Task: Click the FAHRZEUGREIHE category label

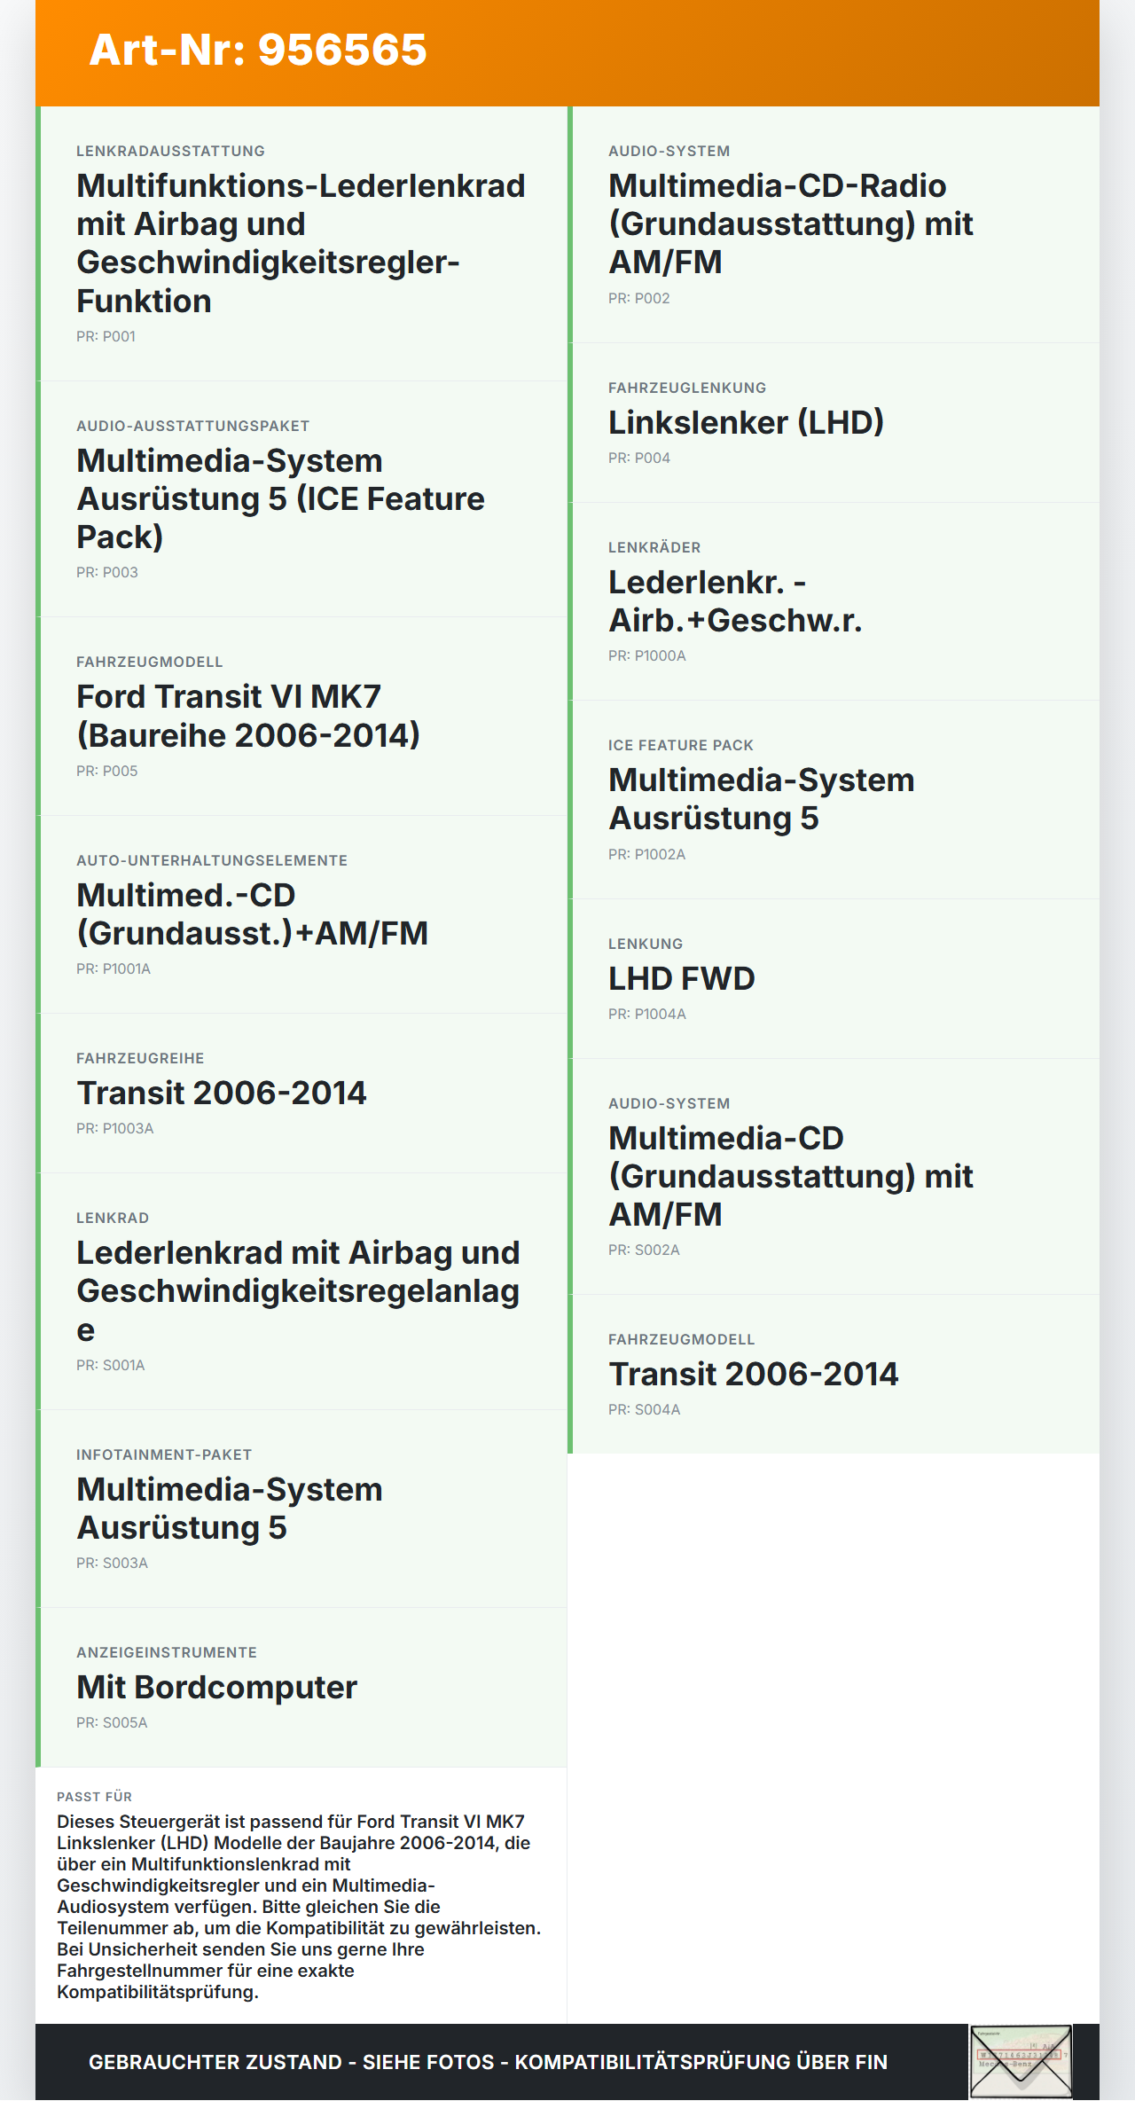Action: [140, 1059]
